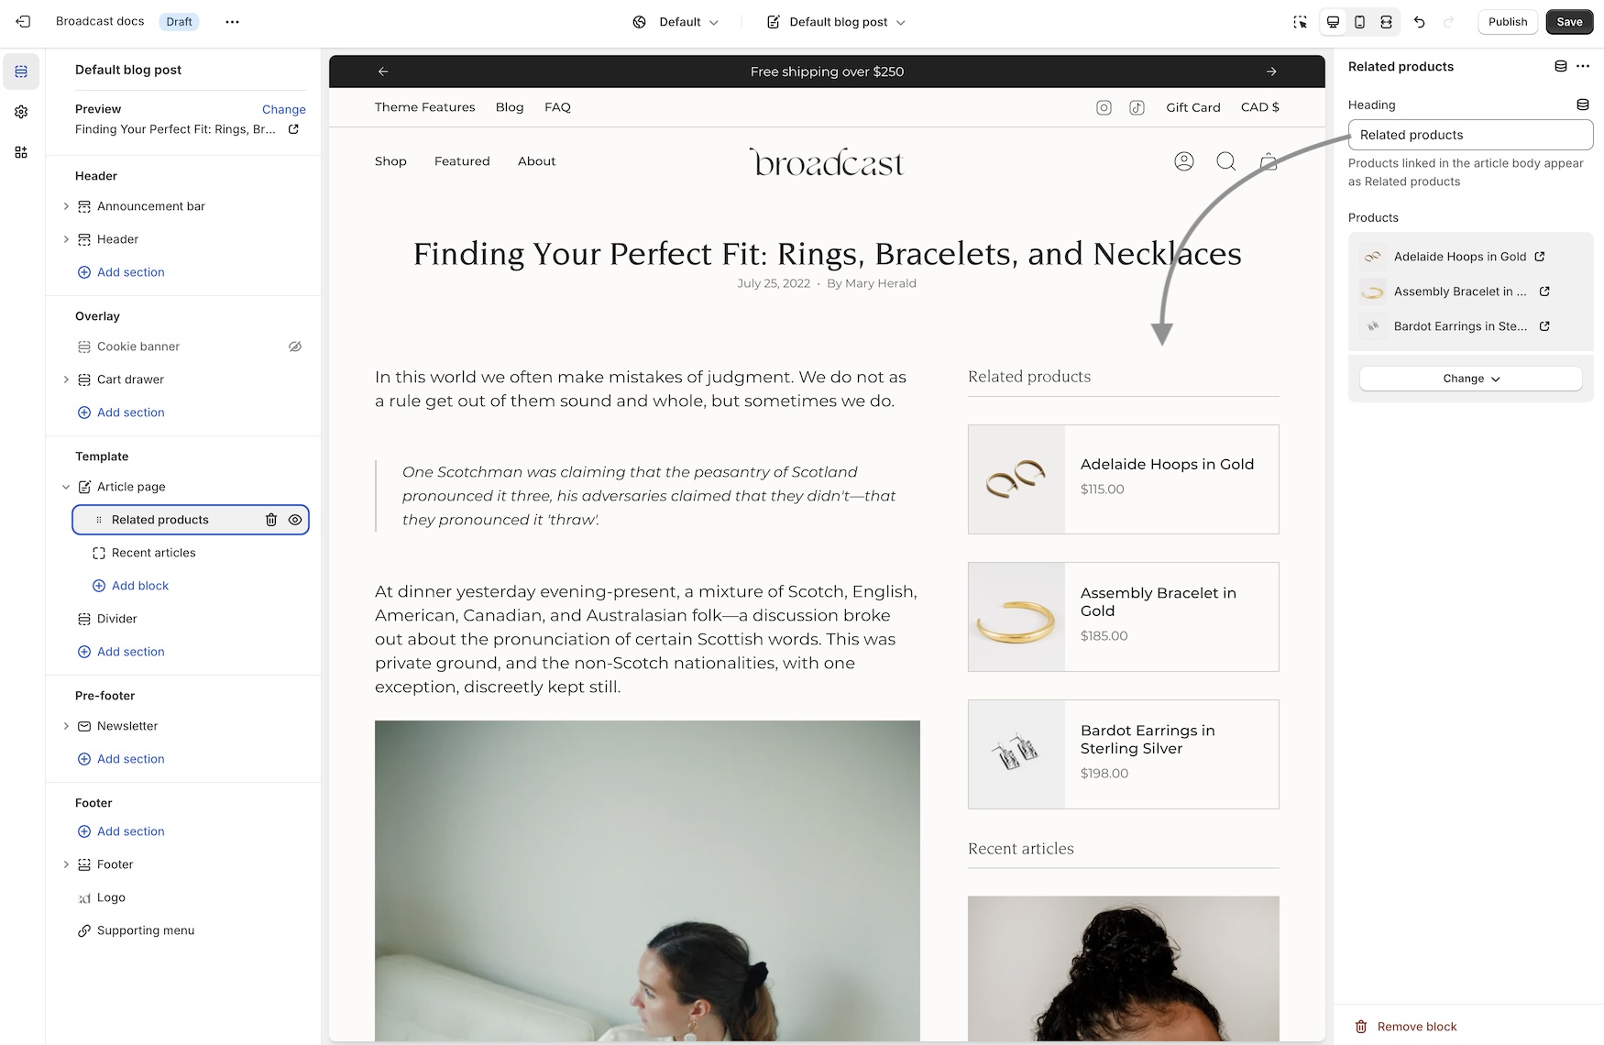The height and width of the screenshot is (1045, 1604).
Task: Click the Publish button
Action: pyautogui.click(x=1508, y=22)
